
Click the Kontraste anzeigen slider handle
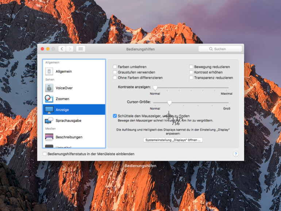click(x=155, y=88)
